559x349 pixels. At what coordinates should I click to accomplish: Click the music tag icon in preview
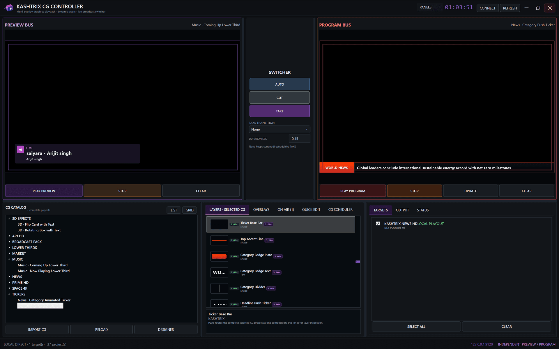[x=20, y=149]
